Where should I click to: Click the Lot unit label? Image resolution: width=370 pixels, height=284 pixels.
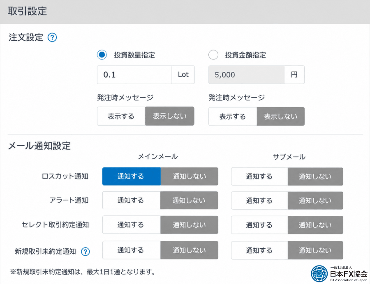pyautogui.click(x=183, y=75)
